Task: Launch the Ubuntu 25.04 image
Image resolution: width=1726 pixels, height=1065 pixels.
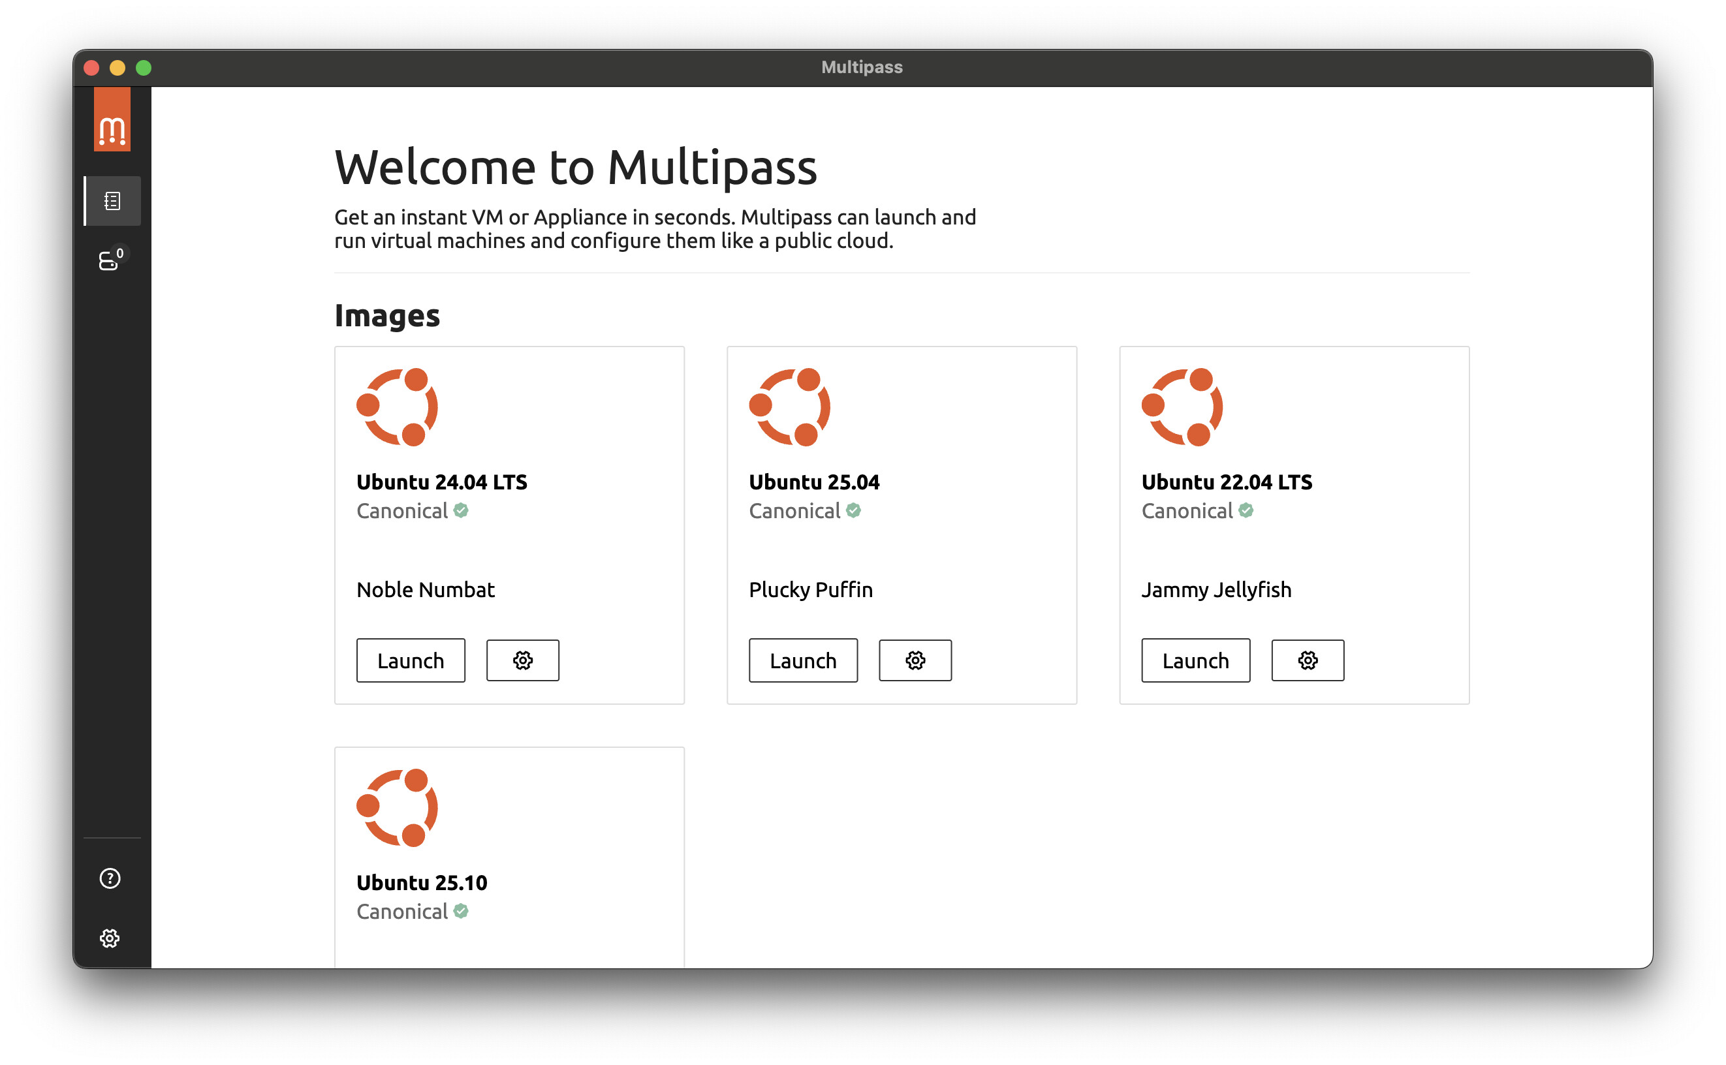Action: (x=802, y=660)
